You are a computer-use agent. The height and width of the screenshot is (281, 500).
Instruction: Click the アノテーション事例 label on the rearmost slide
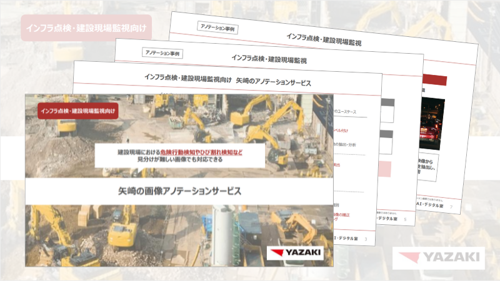click(217, 28)
